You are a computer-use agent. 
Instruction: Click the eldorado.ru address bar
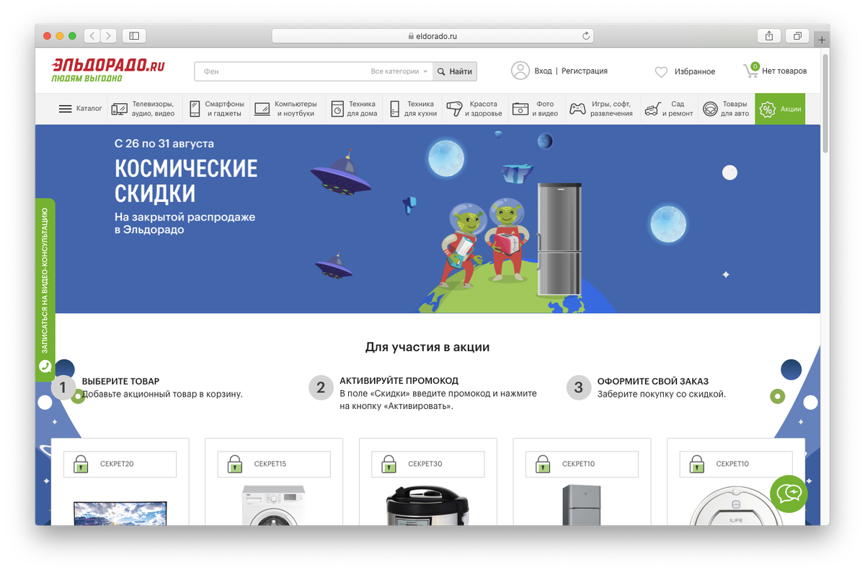click(432, 35)
